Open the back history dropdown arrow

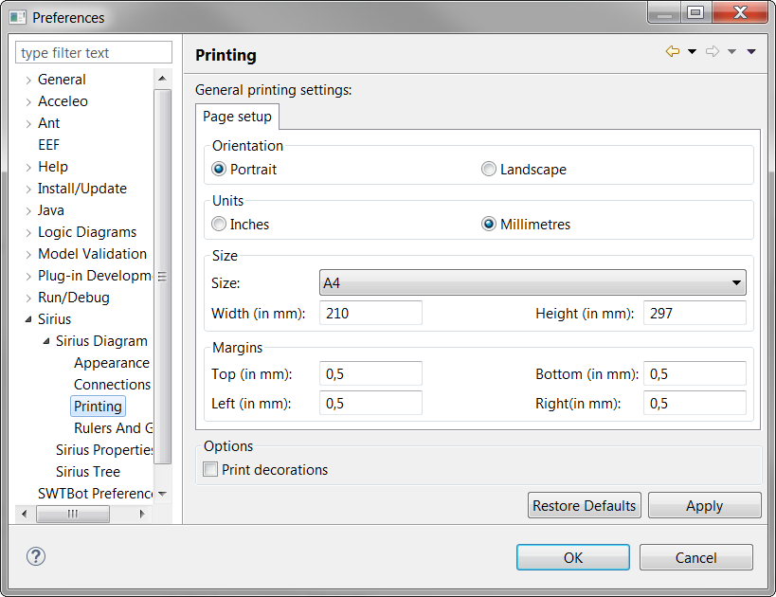point(692,52)
